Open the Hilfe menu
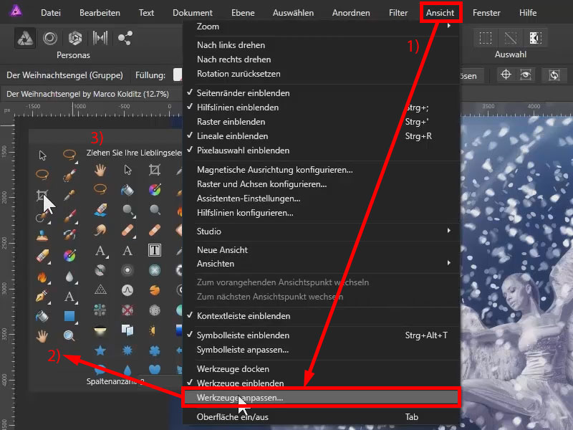573x430 pixels. coord(528,12)
